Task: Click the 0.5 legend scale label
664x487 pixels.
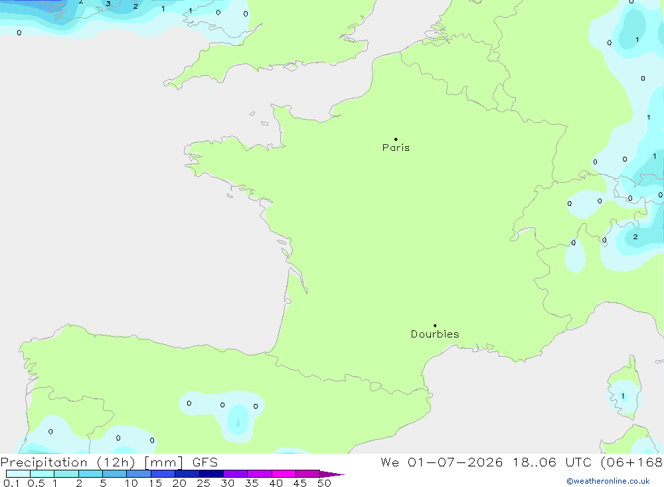Action: [x=36, y=483]
